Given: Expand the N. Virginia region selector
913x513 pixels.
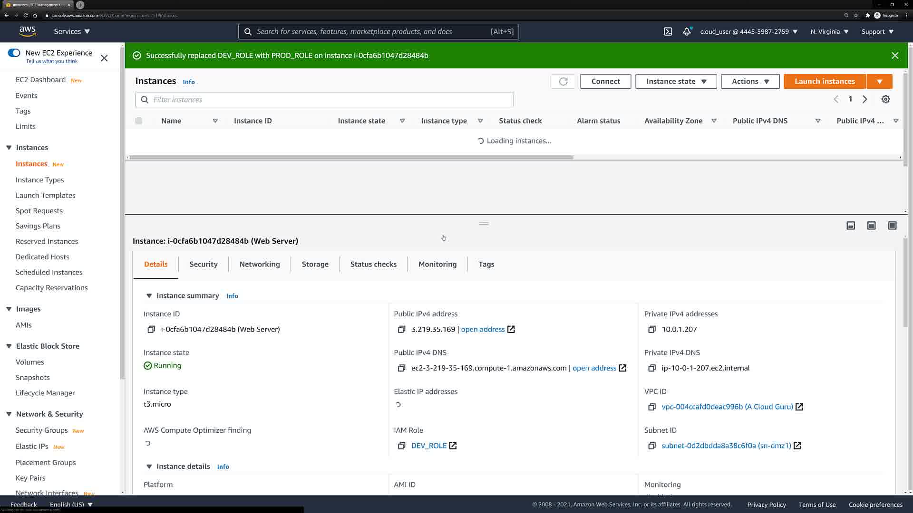Looking at the screenshot, I should [829, 32].
